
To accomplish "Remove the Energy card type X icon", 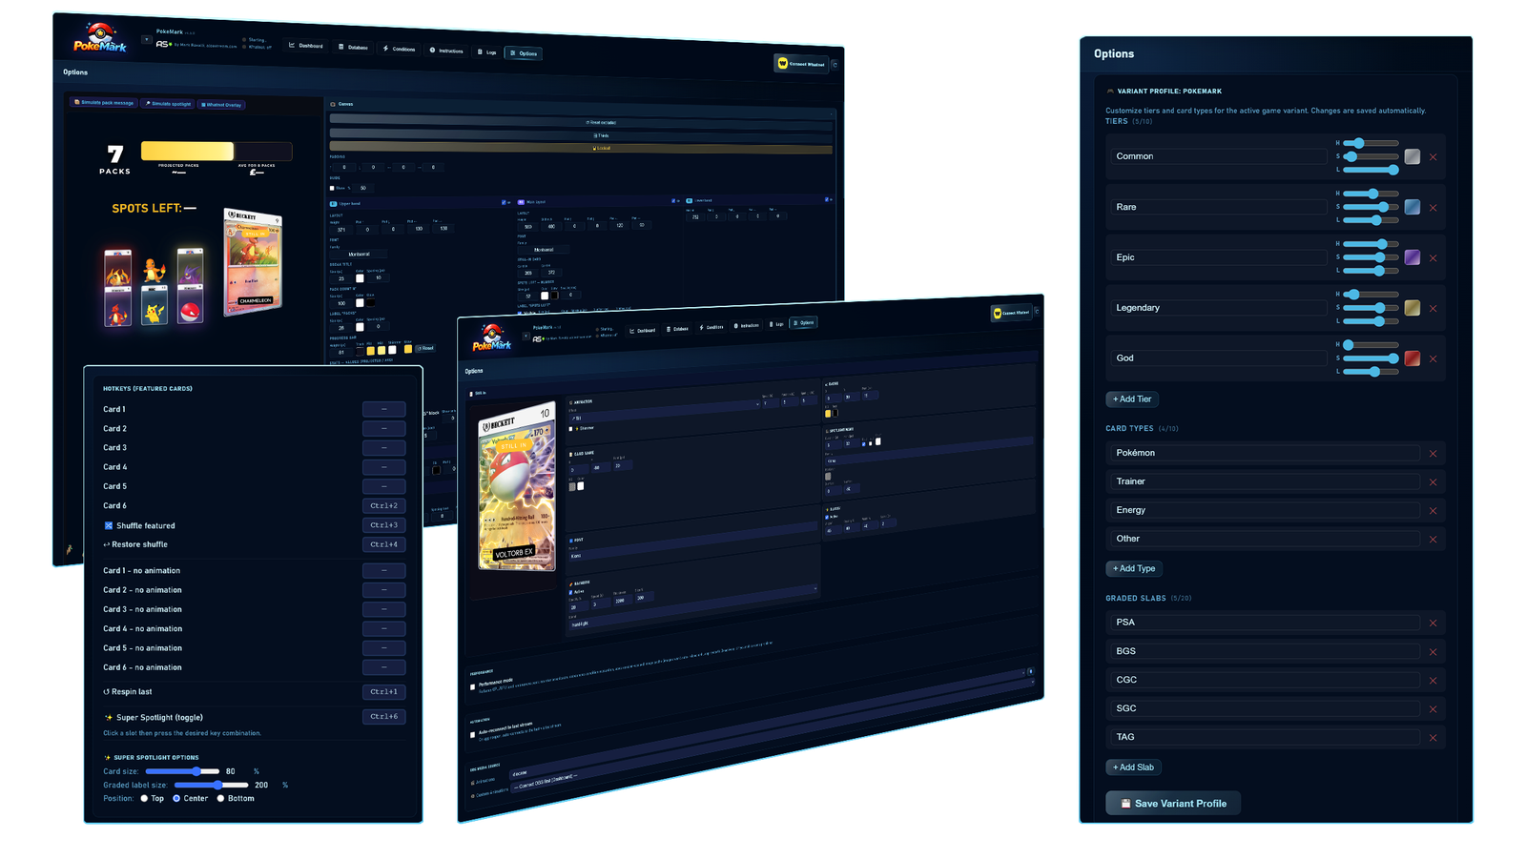I will [1433, 511].
